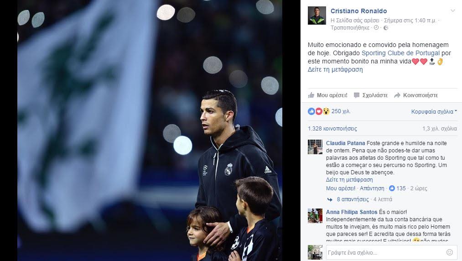Viewport: 462px width, 261px height.
Task: Open Cristiano Ronaldo page name link
Action: point(358,11)
